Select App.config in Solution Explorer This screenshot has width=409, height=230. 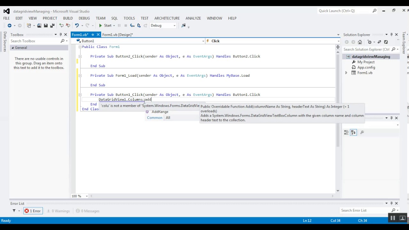[x=366, y=67]
